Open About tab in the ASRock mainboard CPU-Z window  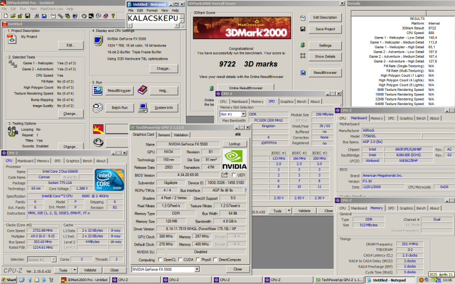[x=435, y=118]
